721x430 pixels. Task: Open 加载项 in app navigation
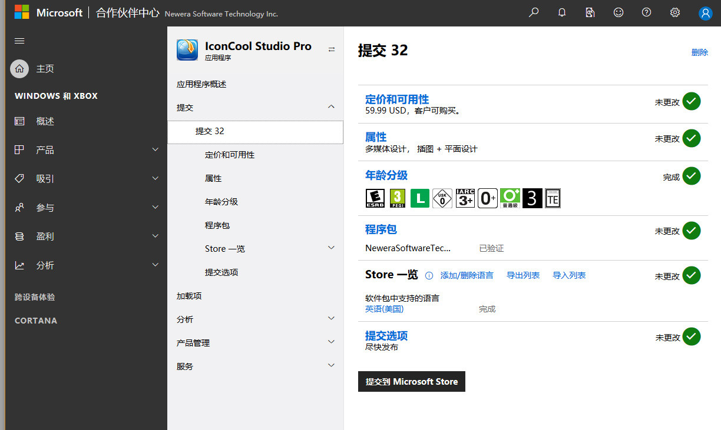pyautogui.click(x=189, y=296)
